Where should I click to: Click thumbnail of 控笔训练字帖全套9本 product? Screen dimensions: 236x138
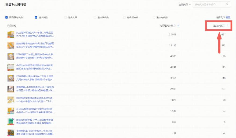11,45
